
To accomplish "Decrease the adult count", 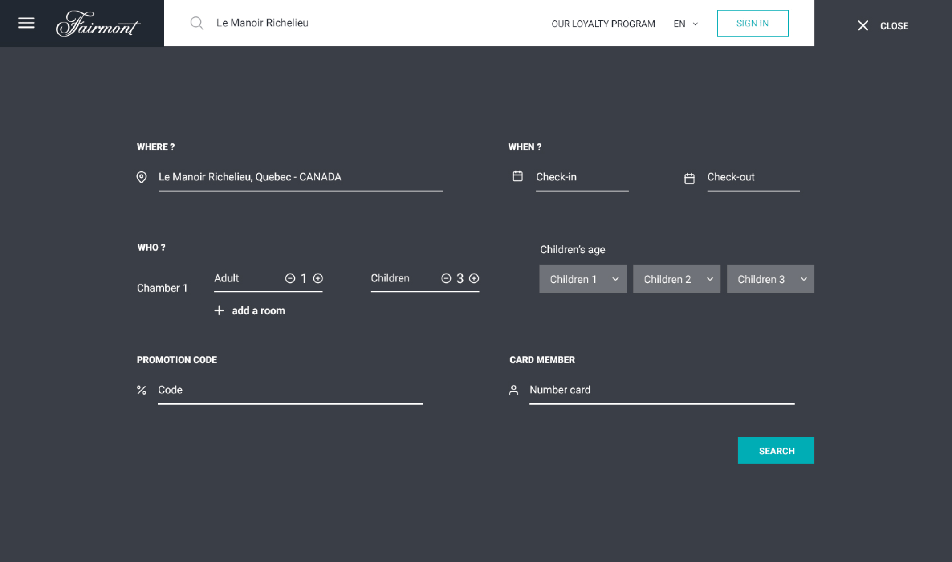I will click(x=290, y=278).
